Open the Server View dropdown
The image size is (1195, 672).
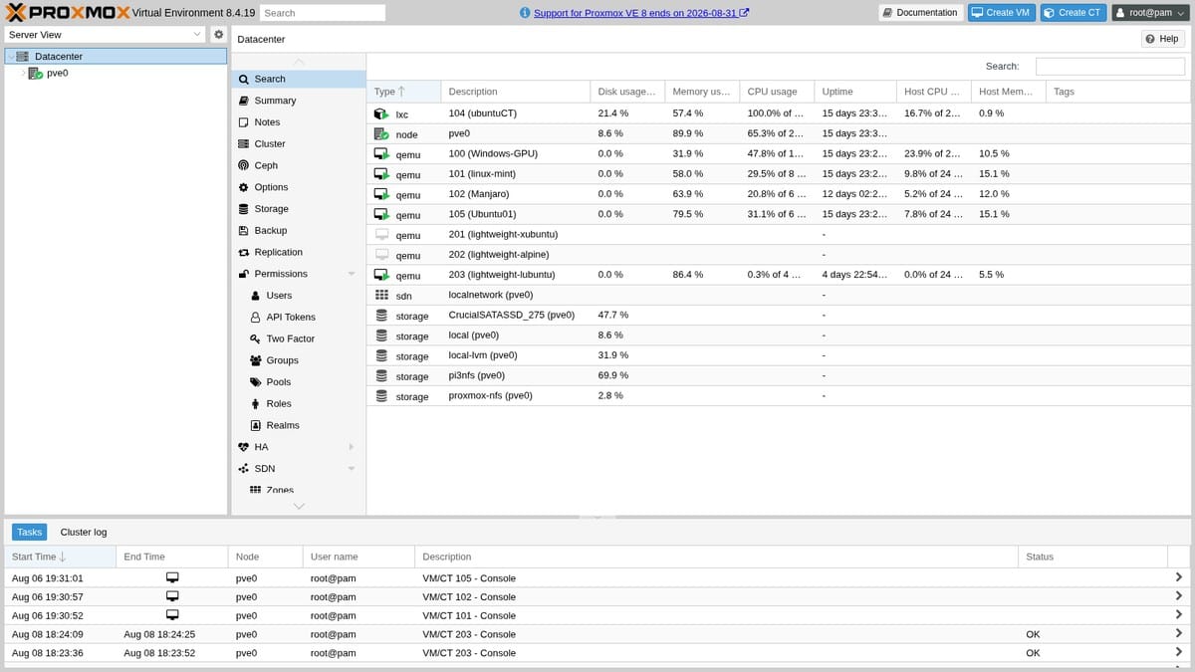click(196, 34)
